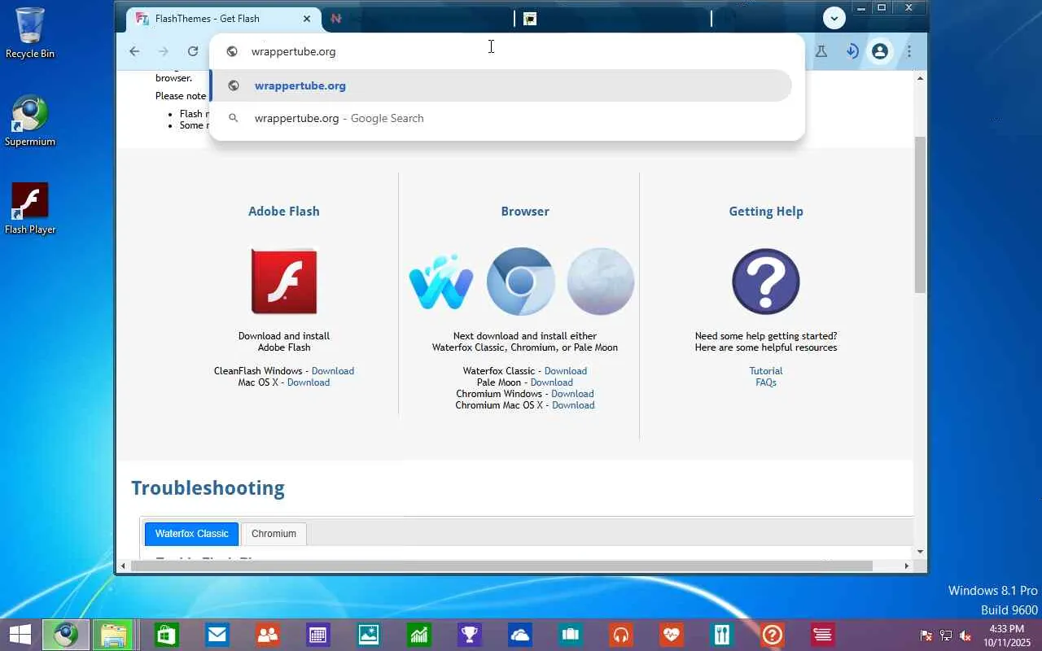Open the Food & Drink app on the taskbar
This screenshot has height=651, width=1042.
[x=722, y=635]
